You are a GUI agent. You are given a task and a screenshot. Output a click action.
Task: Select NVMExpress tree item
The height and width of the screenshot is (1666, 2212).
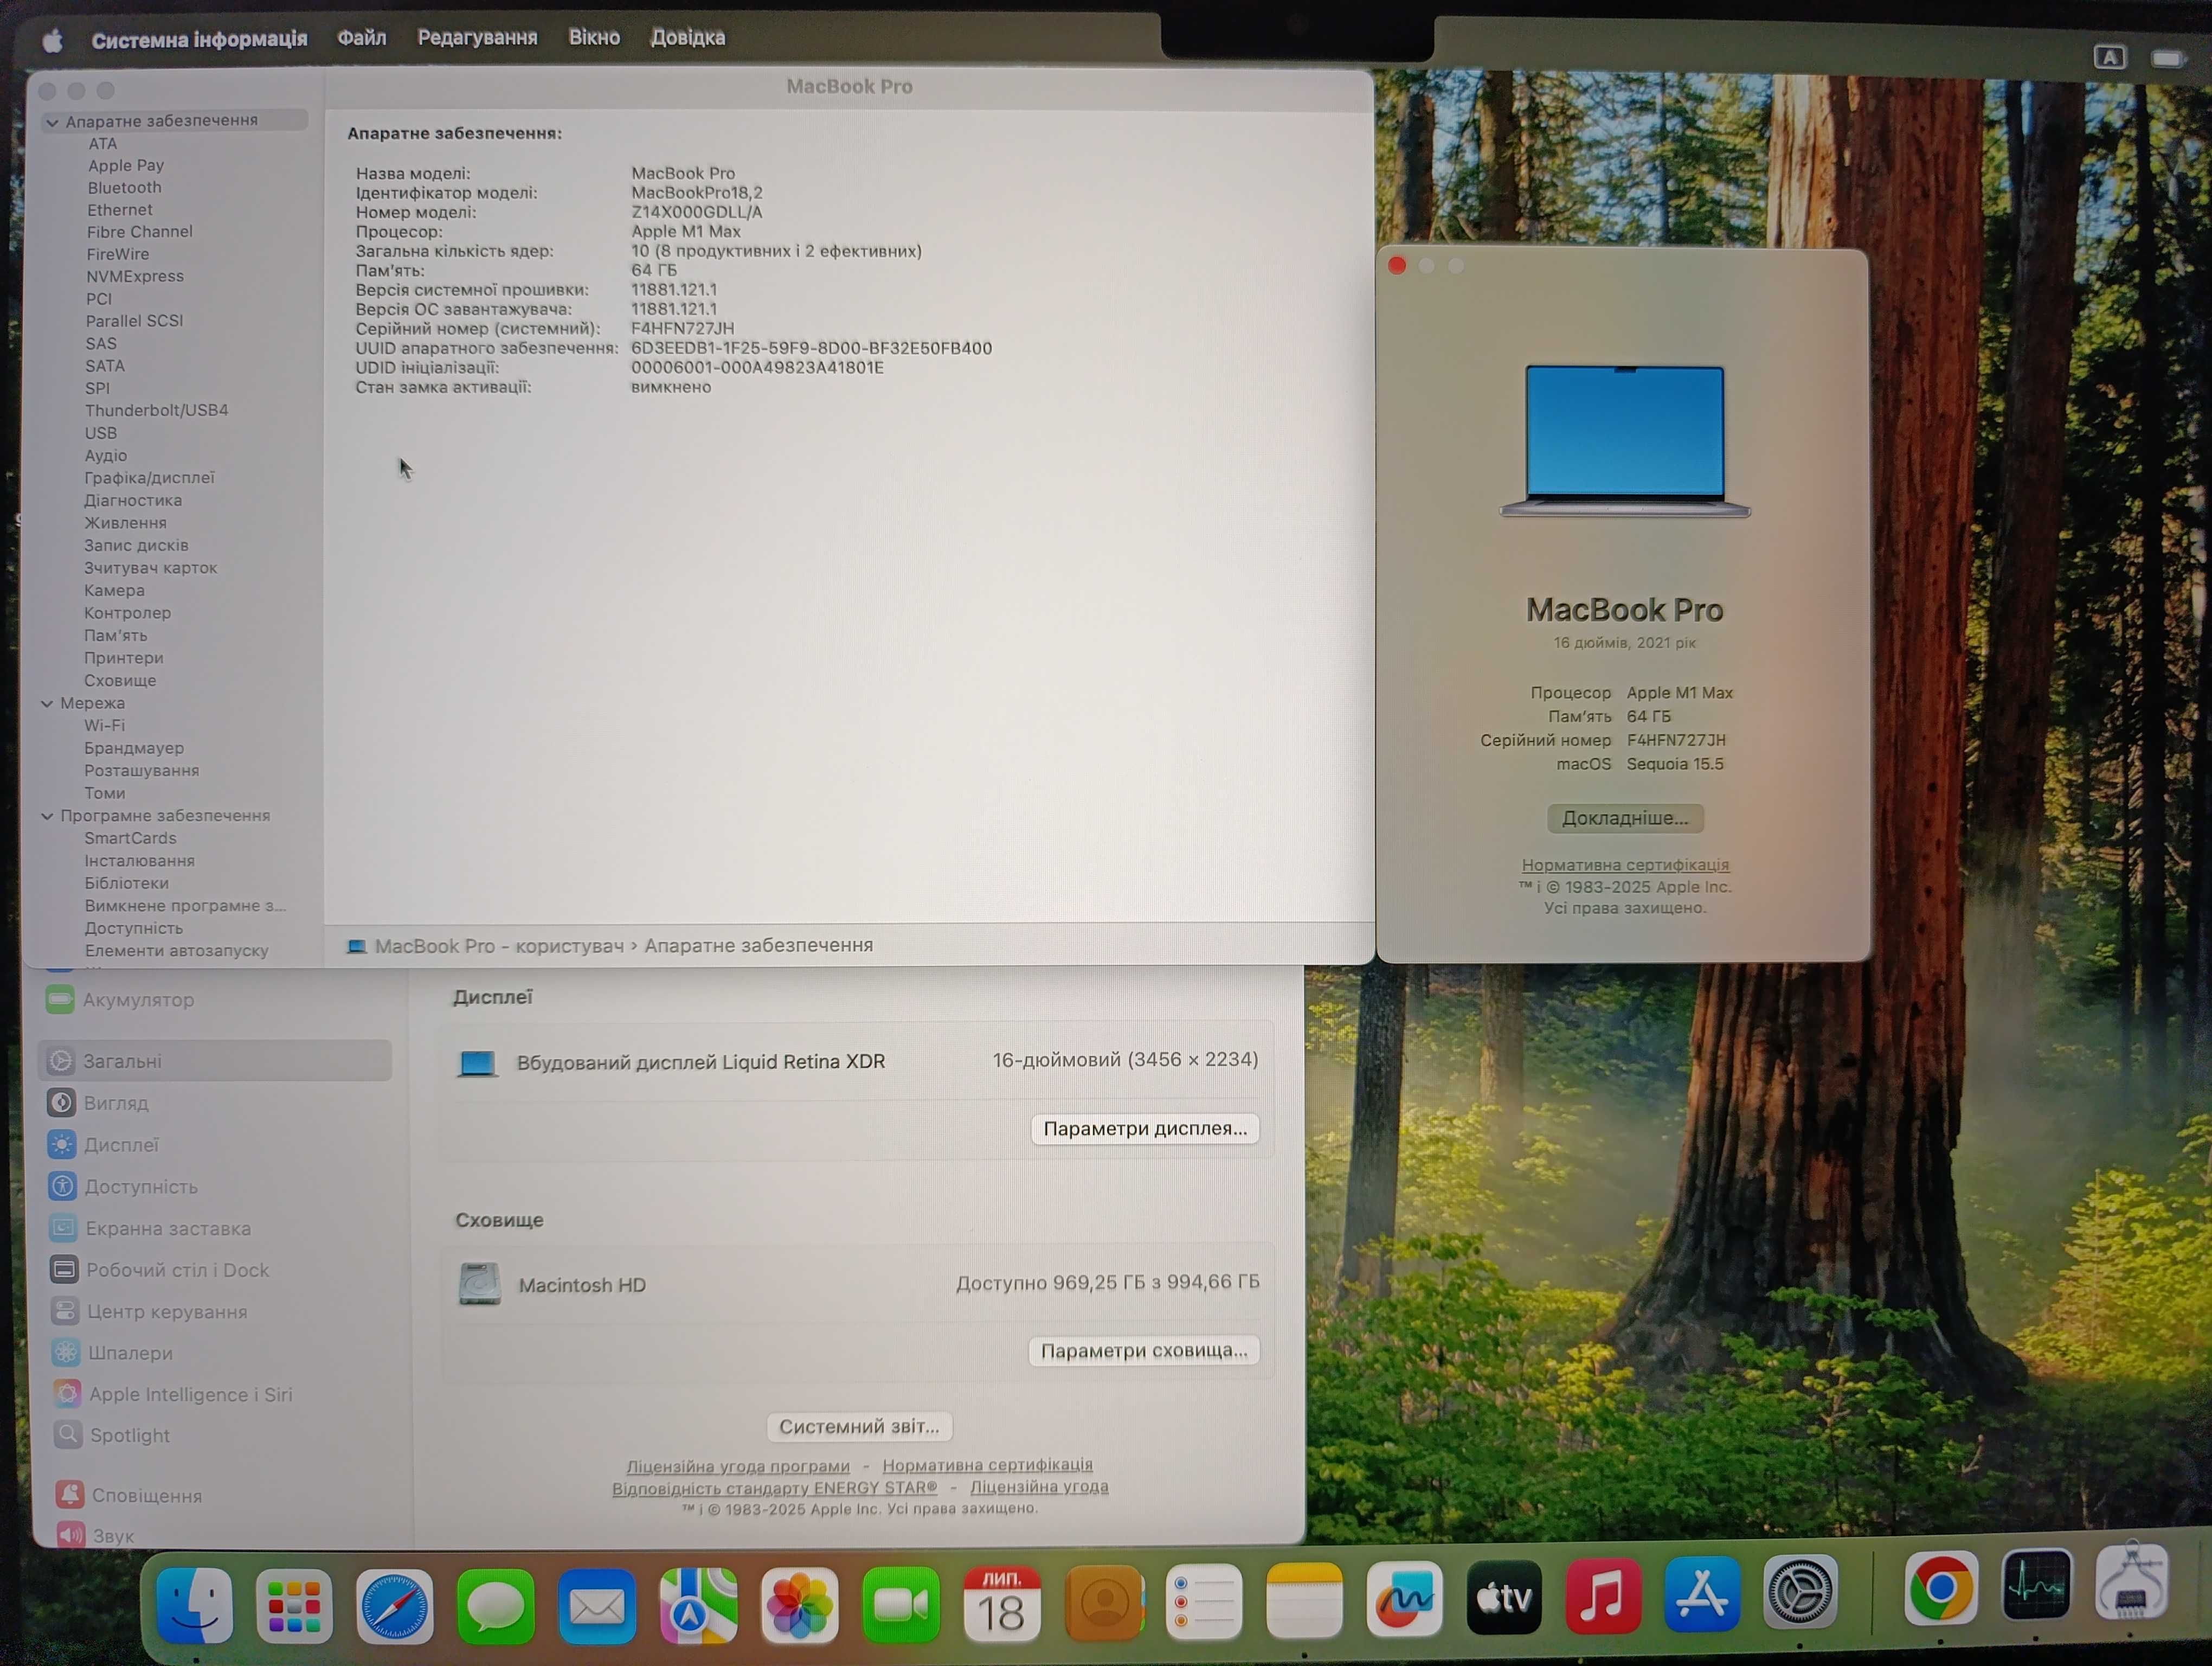135,277
